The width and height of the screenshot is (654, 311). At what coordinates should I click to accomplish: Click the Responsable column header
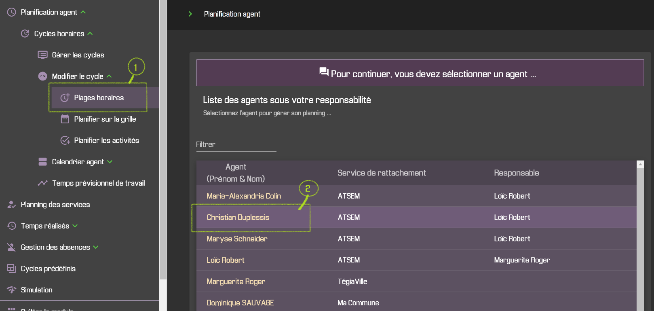click(517, 173)
